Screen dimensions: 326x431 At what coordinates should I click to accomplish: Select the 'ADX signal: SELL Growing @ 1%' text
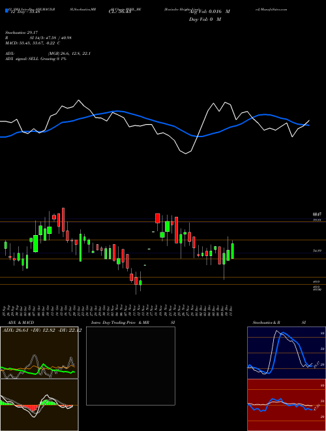pyautogui.click(x=36, y=59)
